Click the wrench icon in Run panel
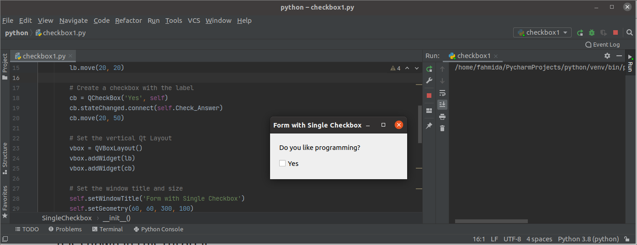Viewport: 637px width, 245px height. coord(429,81)
